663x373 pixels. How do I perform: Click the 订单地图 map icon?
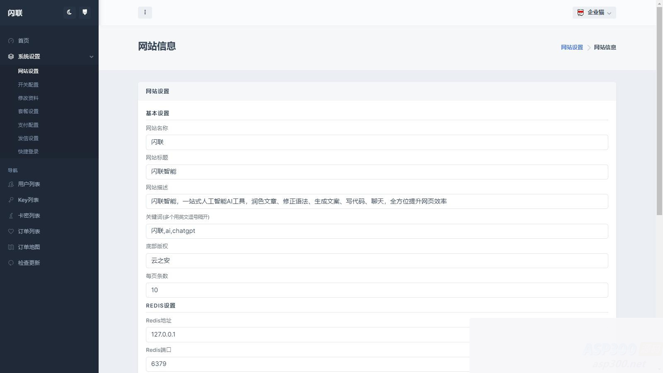coord(10,247)
